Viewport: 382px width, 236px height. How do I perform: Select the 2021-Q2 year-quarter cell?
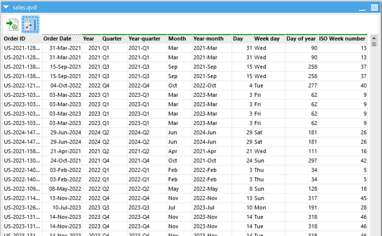click(x=147, y=151)
